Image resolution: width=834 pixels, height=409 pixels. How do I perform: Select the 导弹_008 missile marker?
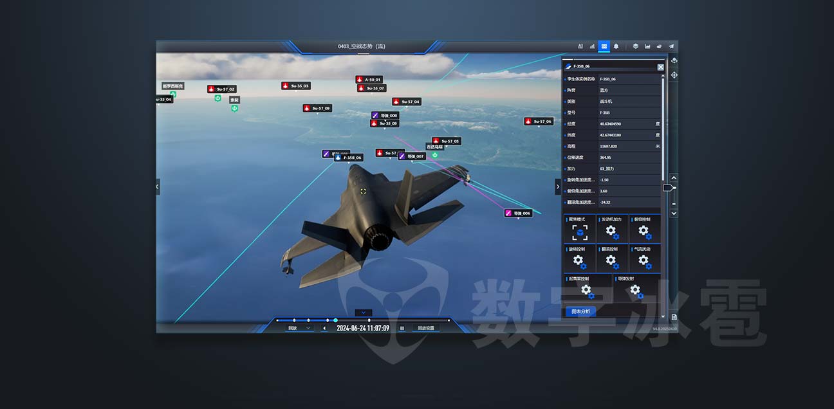(x=385, y=116)
